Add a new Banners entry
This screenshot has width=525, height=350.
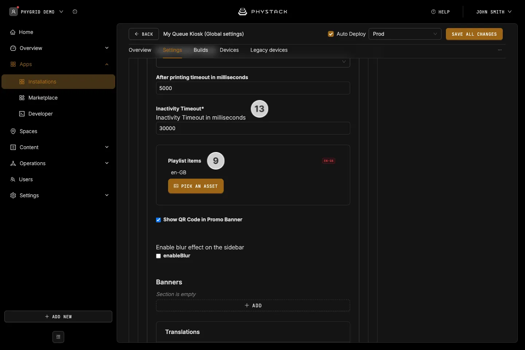click(x=253, y=306)
